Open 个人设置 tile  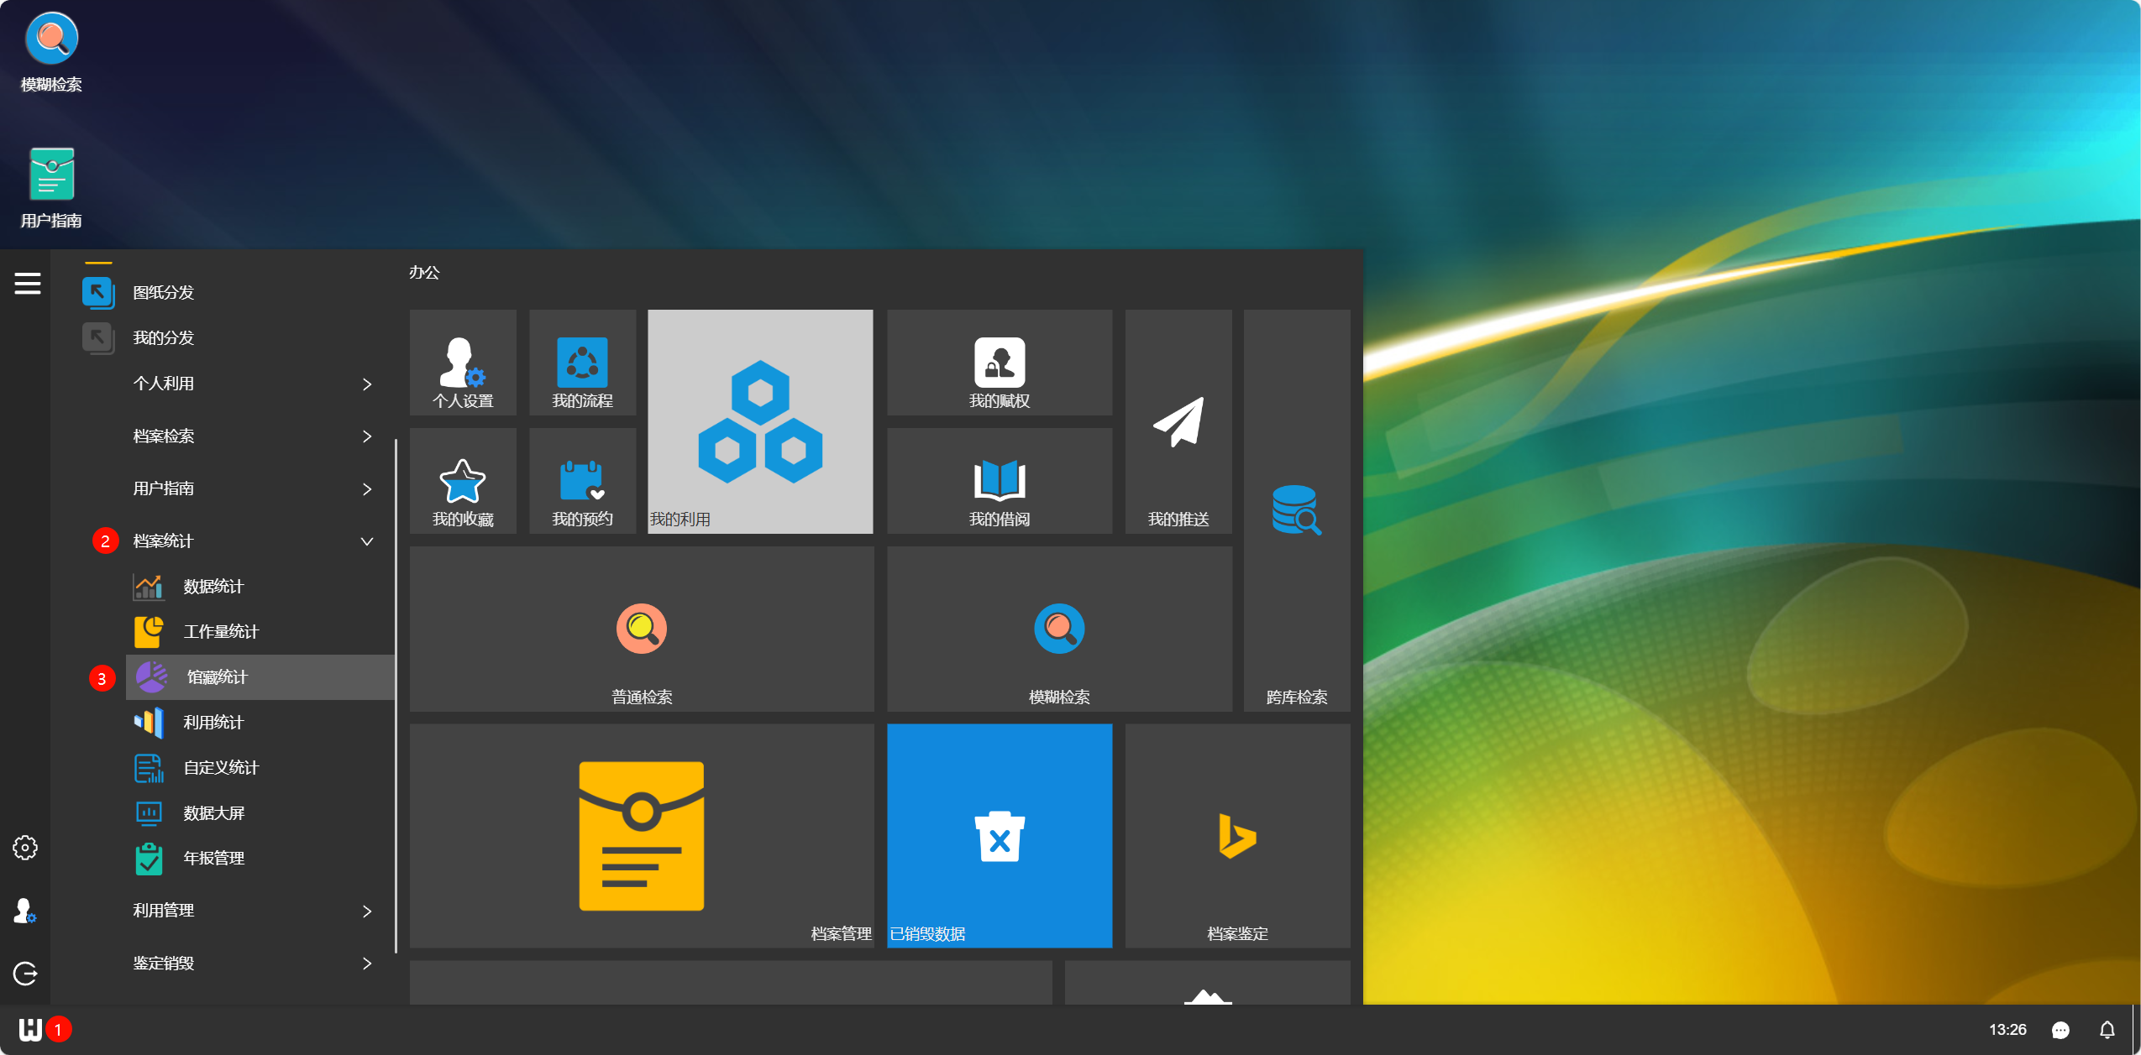point(463,363)
